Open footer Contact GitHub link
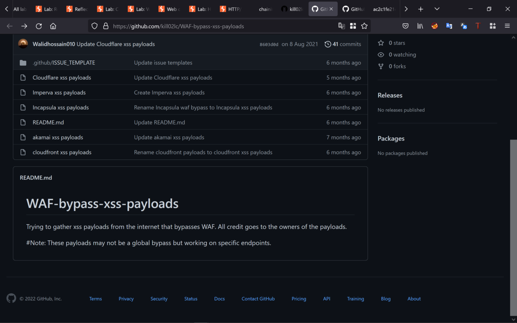 [x=258, y=298]
